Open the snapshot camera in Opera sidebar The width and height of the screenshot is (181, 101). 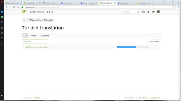pos(2,22)
